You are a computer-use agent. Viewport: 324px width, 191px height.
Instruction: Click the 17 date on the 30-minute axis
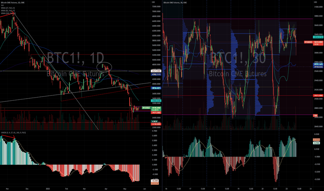190,189
